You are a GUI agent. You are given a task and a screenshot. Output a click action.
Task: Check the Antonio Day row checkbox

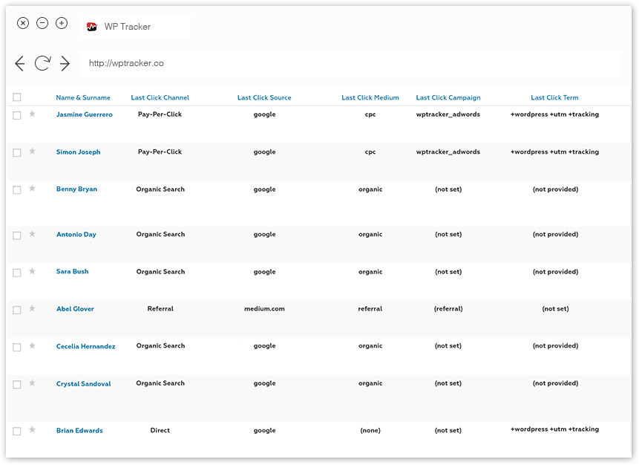tap(17, 235)
